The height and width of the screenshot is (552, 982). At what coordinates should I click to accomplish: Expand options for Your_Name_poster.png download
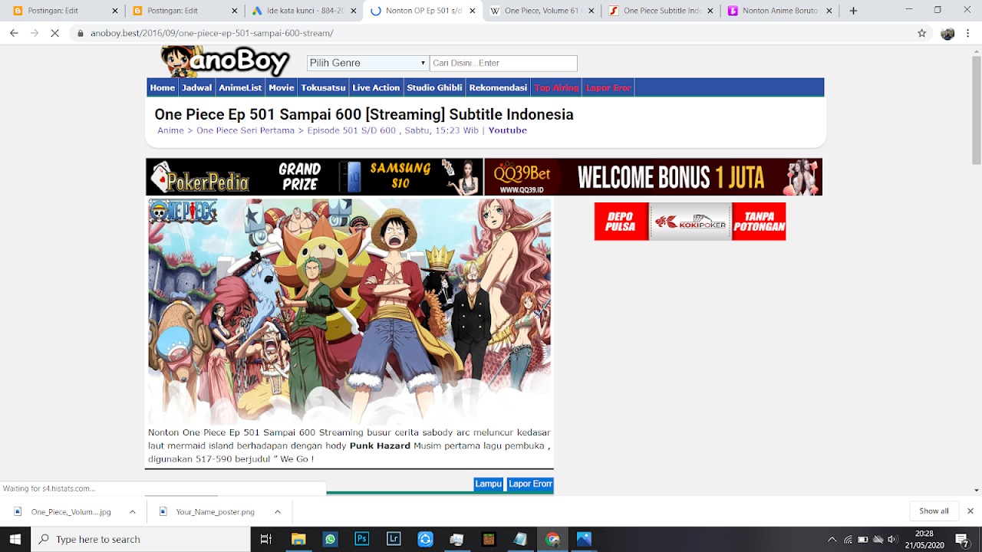click(278, 511)
